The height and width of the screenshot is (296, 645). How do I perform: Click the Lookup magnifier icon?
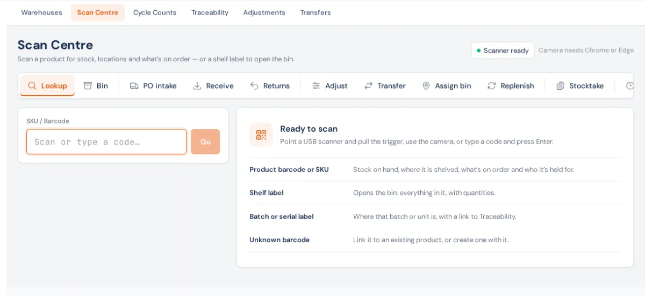click(32, 86)
